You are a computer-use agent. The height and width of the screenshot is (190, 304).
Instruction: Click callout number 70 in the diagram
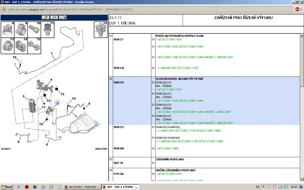[x=41, y=124]
